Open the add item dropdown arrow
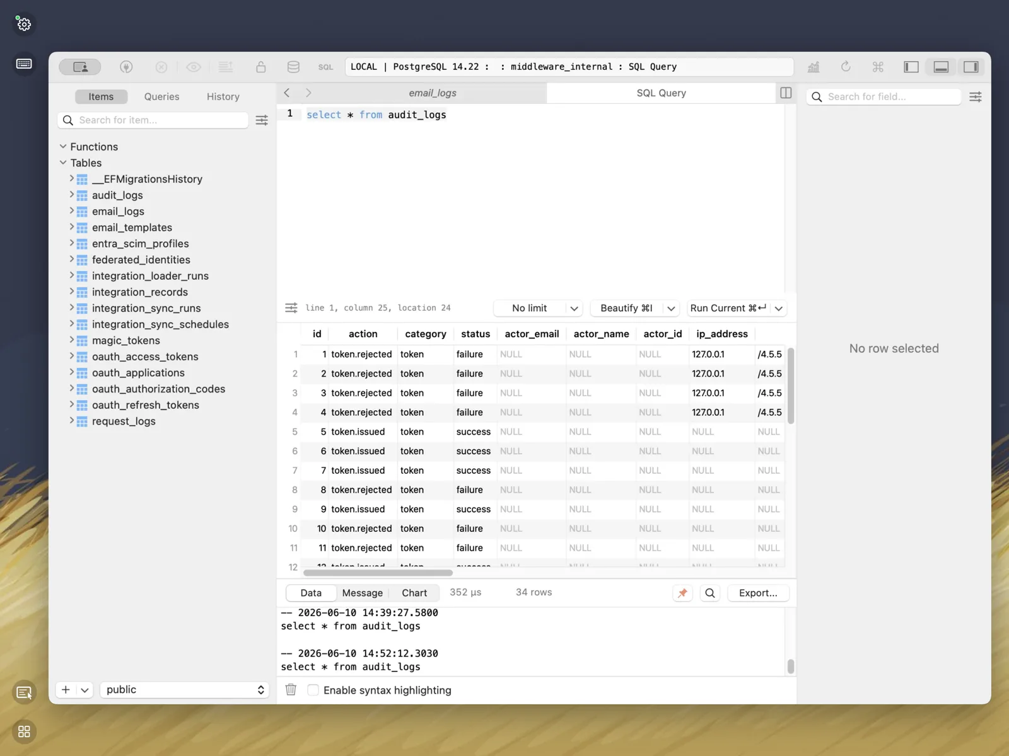This screenshot has height=756, width=1009. tap(85, 690)
